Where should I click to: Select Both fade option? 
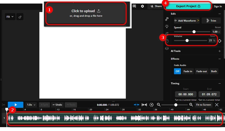click(x=214, y=71)
